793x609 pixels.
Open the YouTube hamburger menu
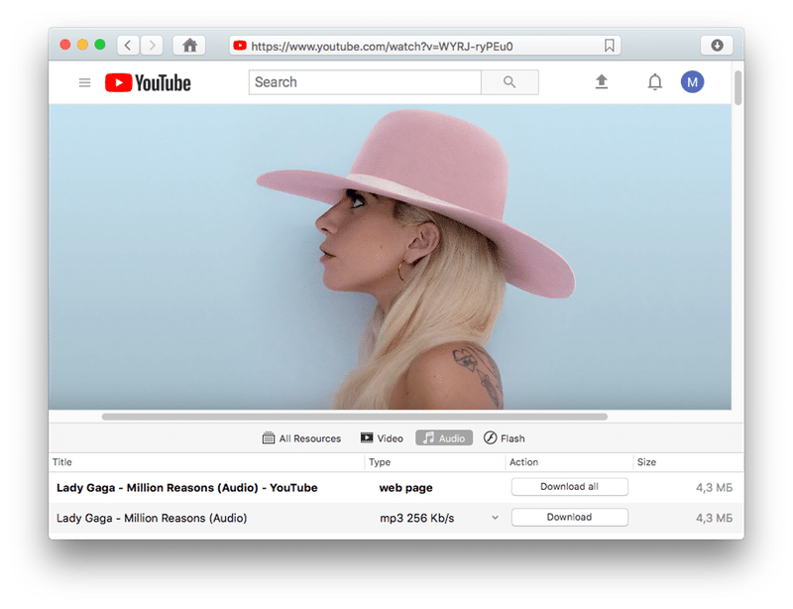click(x=85, y=82)
